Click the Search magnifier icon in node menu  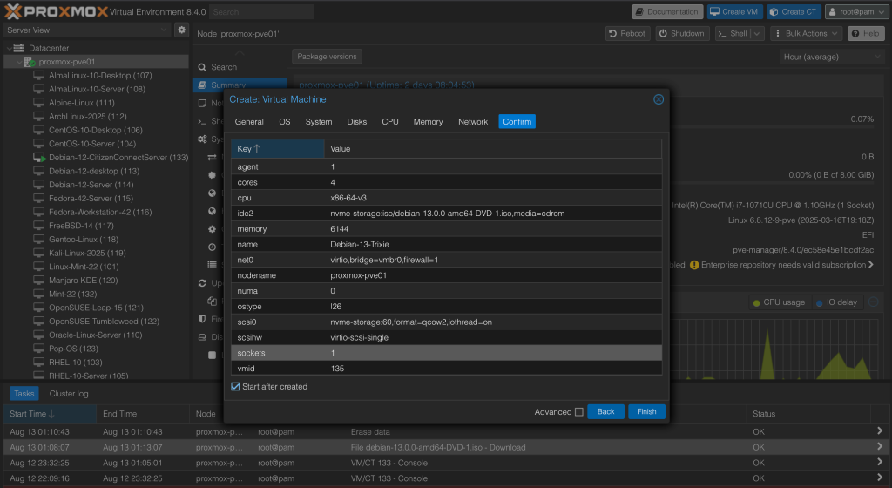coord(202,67)
